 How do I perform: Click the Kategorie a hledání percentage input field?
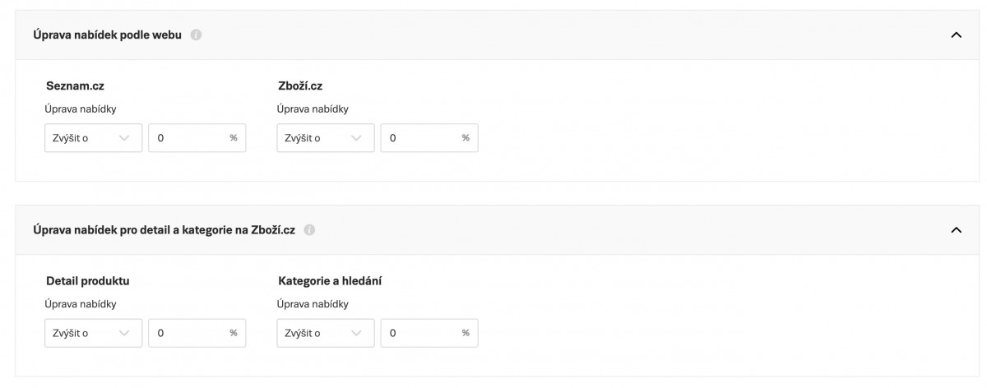pos(423,333)
